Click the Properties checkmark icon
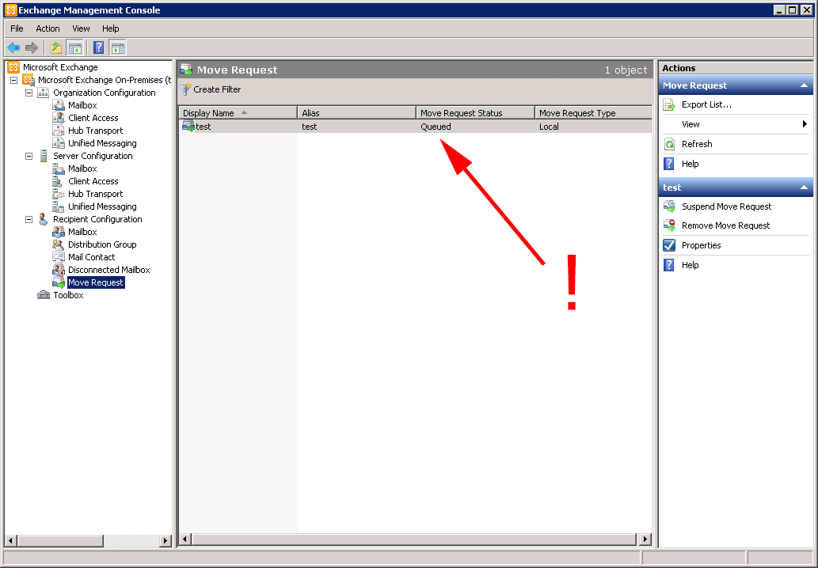 tap(669, 245)
